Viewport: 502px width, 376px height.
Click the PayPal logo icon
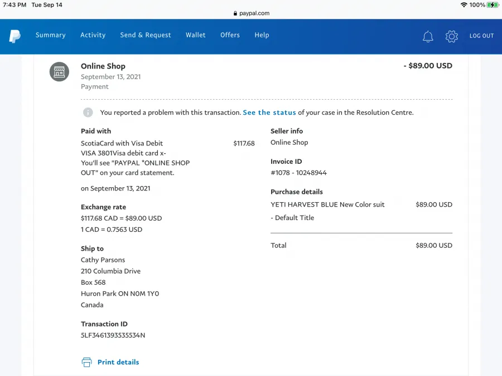[15, 36]
